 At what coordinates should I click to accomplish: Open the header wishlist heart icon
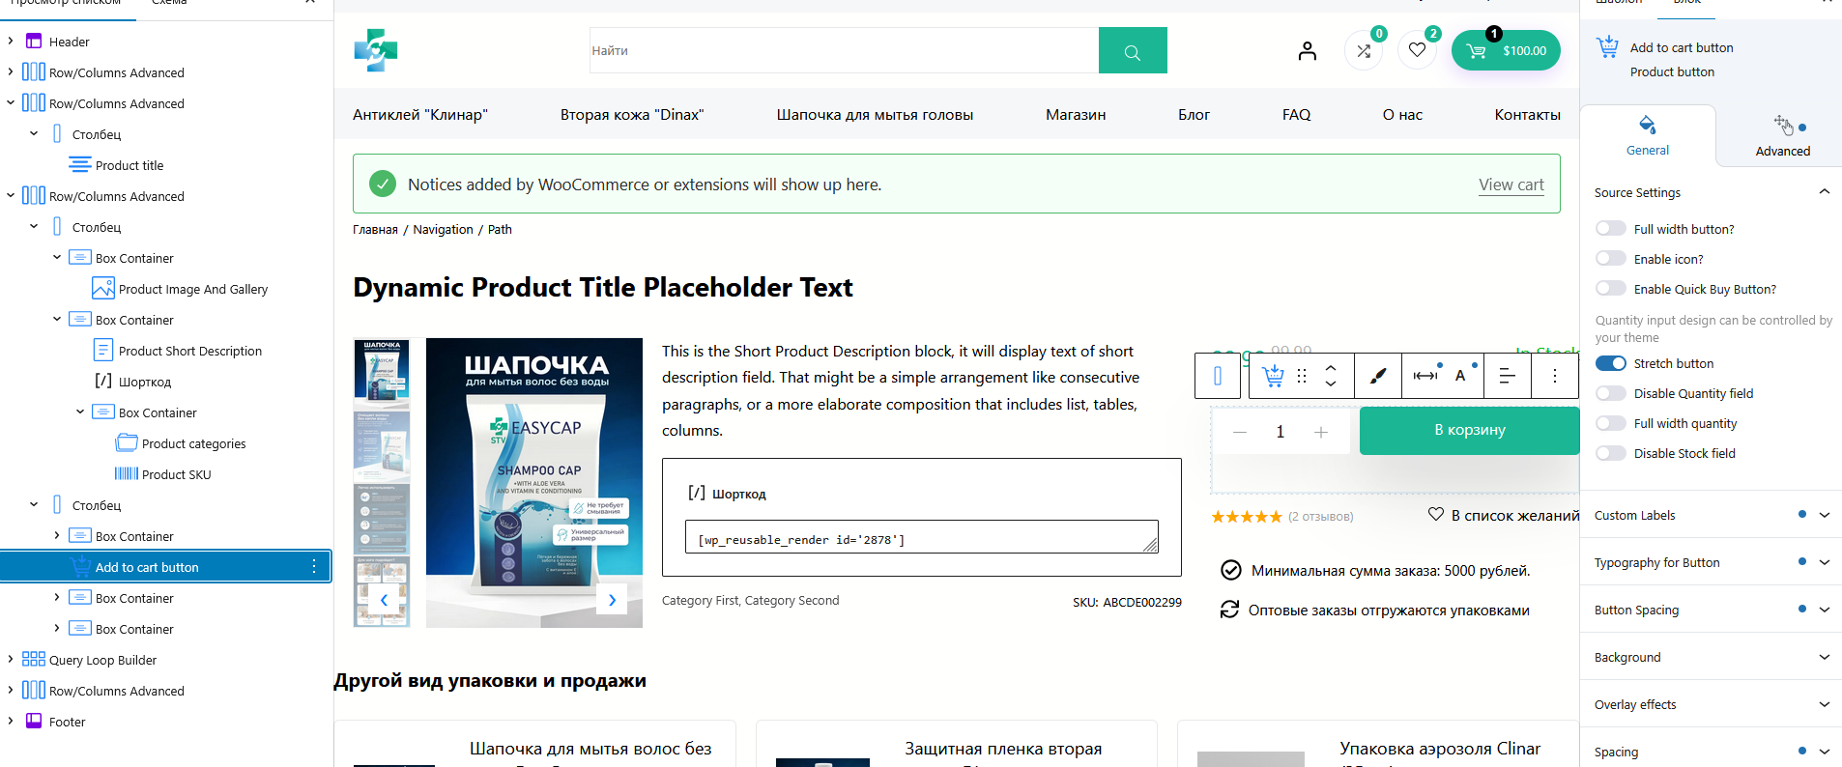coord(1417,50)
